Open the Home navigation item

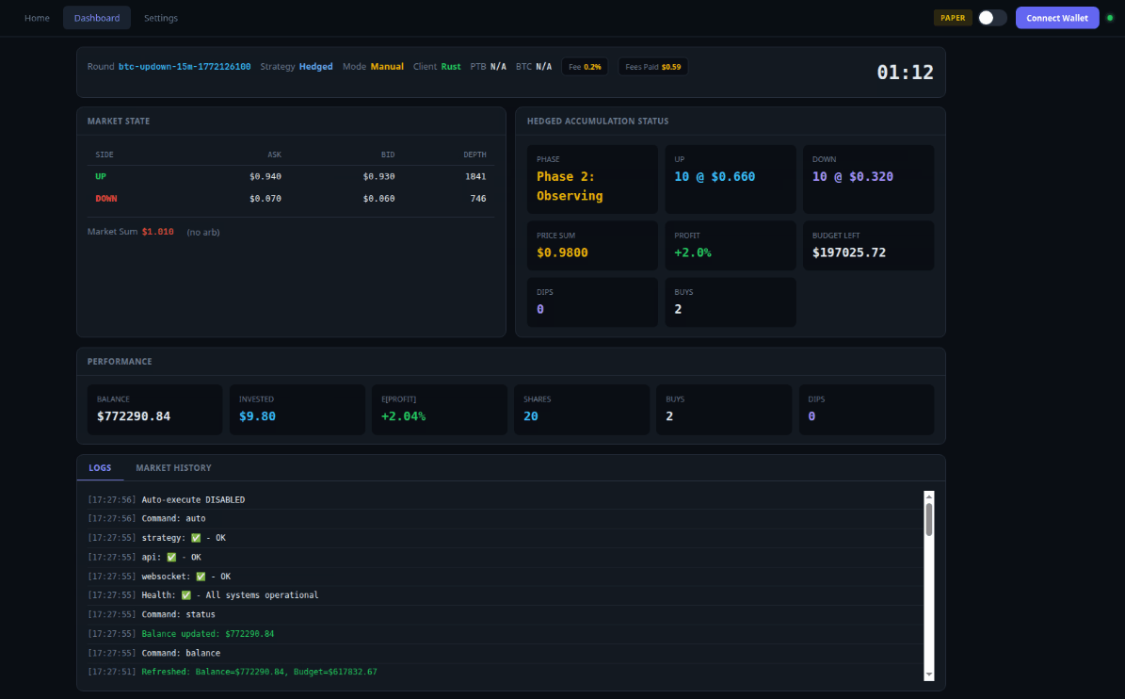pos(37,17)
